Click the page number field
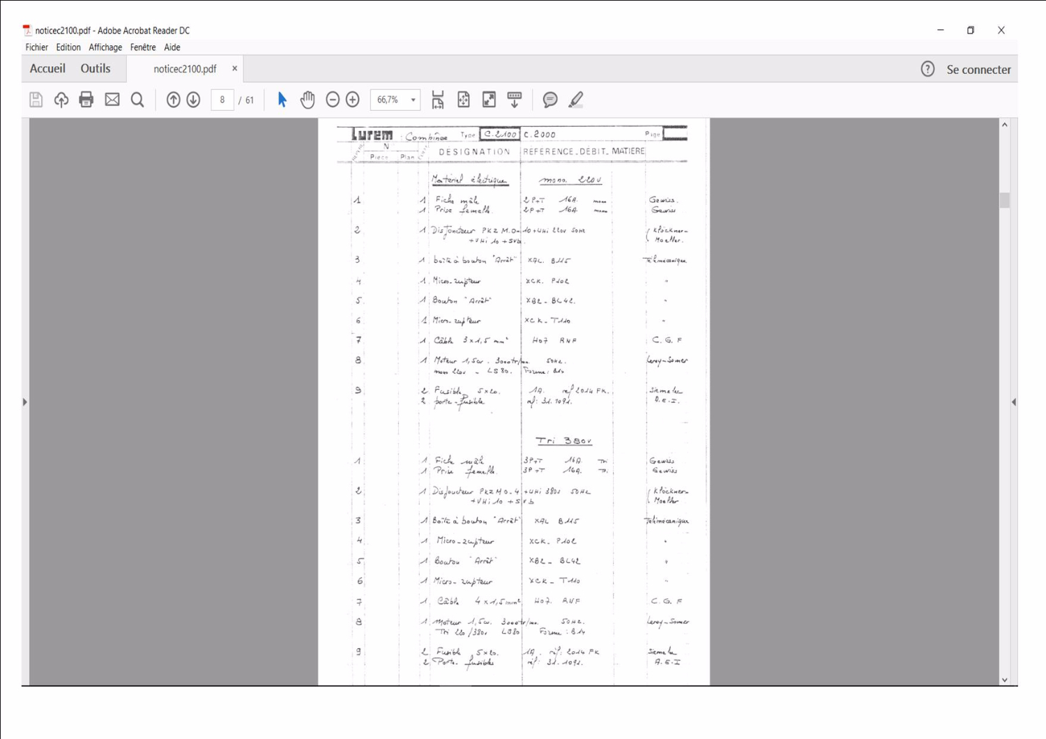The width and height of the screenshot is (1046, 739). point(222,100)
